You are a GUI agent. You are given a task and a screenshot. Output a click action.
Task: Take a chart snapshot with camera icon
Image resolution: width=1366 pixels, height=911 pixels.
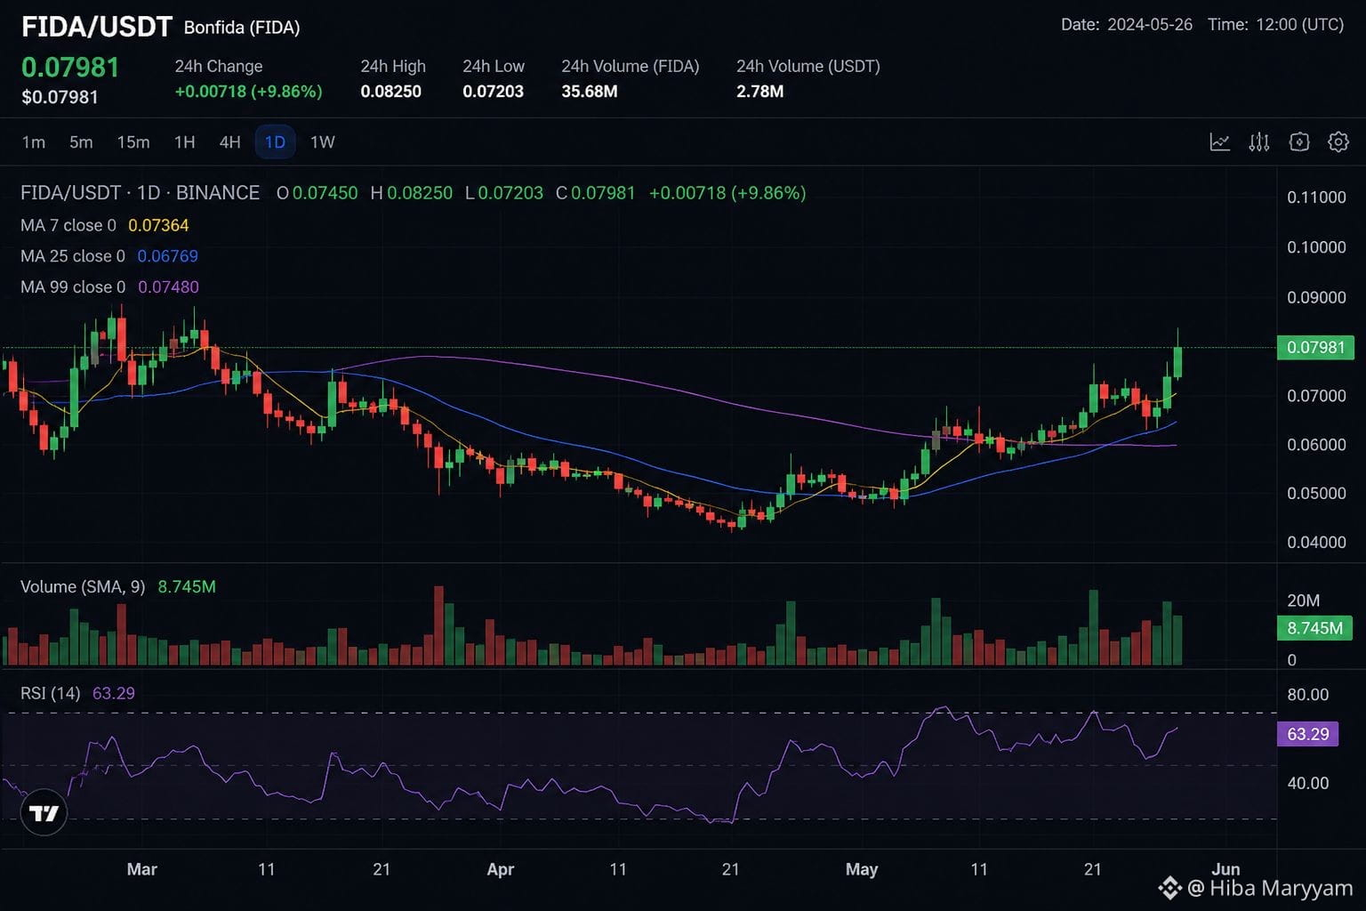tap(1299, 142)
